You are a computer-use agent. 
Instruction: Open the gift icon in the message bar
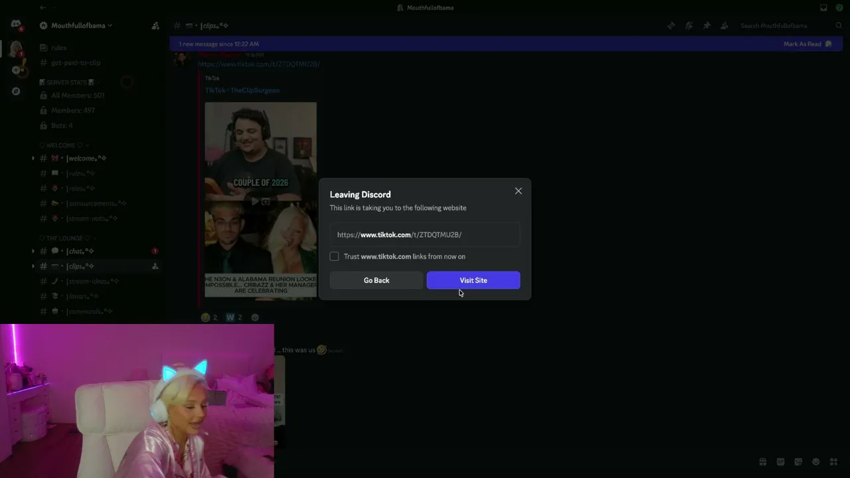coord(763,462)
